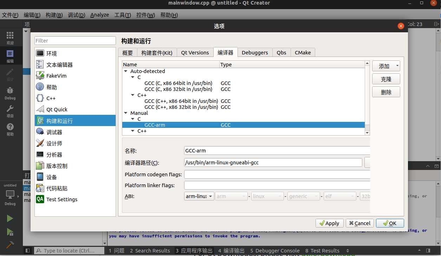Toggle the 8 Test Results pane
This screenshot has height=256, width=441.
(x=322, y=251)
